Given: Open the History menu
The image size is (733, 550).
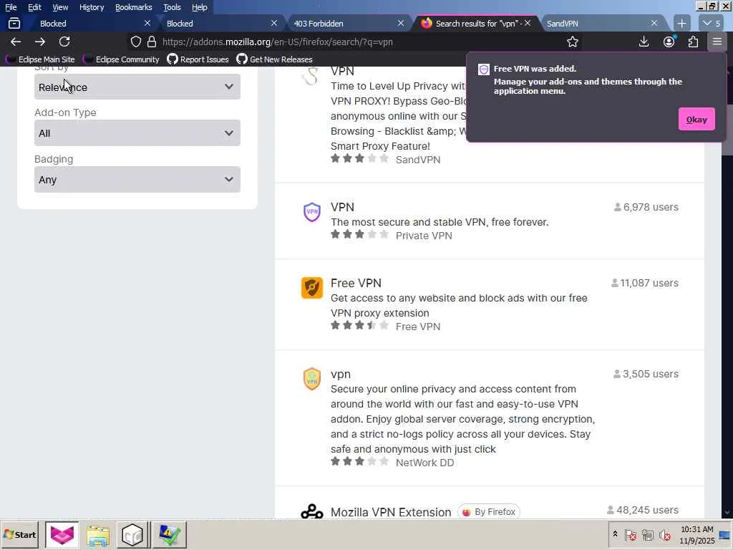Looking at the screenshot, I should point(92,7).
